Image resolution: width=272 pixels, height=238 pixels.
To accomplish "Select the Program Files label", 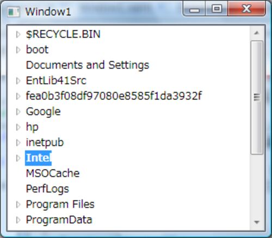I will 60,204.
